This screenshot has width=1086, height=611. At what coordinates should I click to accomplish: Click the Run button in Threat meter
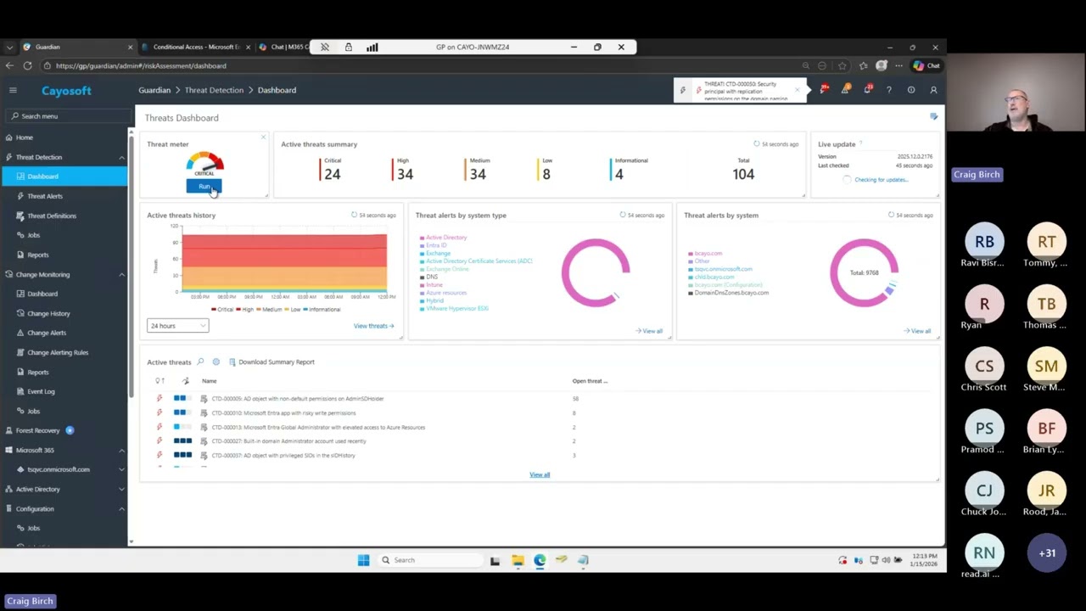pos(204,187)
